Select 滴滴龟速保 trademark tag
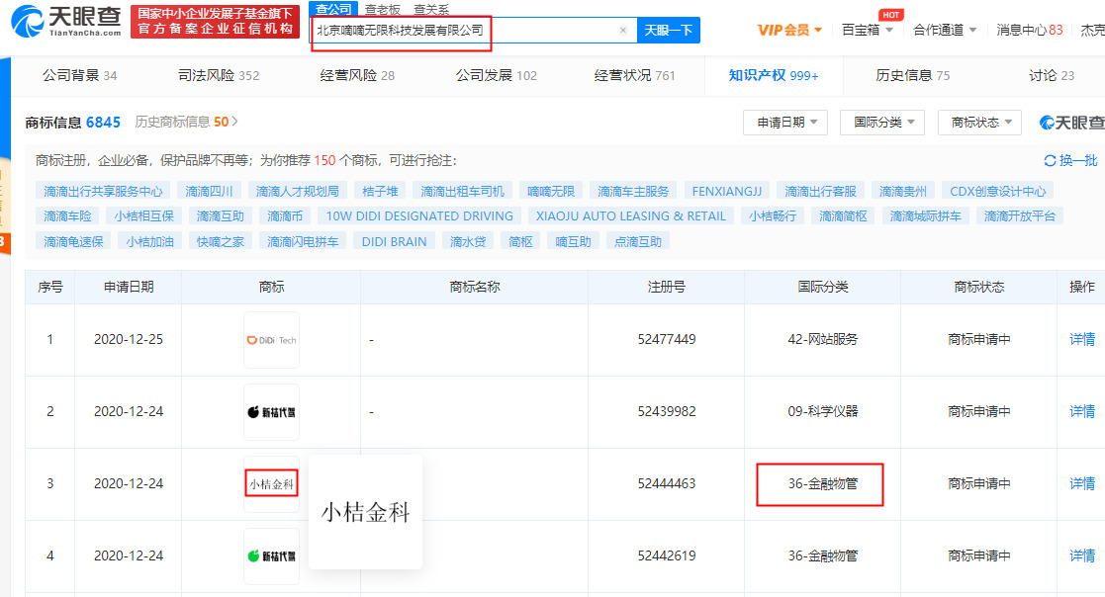1105x597 pixels. (73, 241)
